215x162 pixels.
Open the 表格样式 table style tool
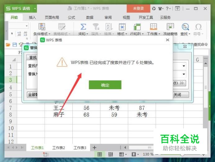[62, 29]
